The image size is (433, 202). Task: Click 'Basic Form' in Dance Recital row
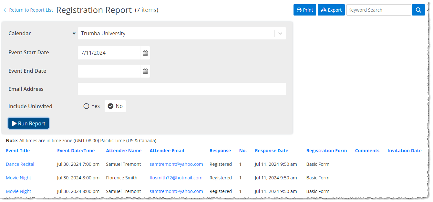coord(318,164)
